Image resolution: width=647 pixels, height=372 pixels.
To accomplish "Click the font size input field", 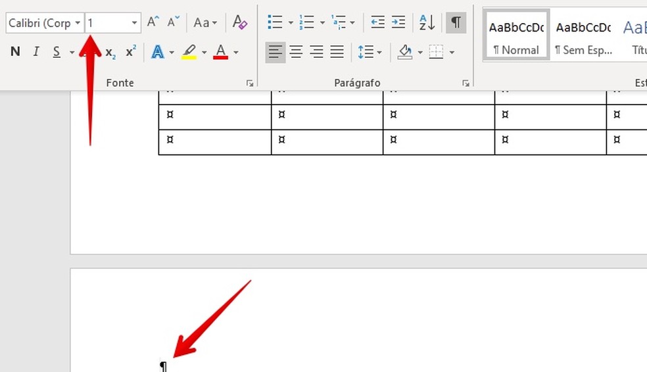I will [107, 23].
